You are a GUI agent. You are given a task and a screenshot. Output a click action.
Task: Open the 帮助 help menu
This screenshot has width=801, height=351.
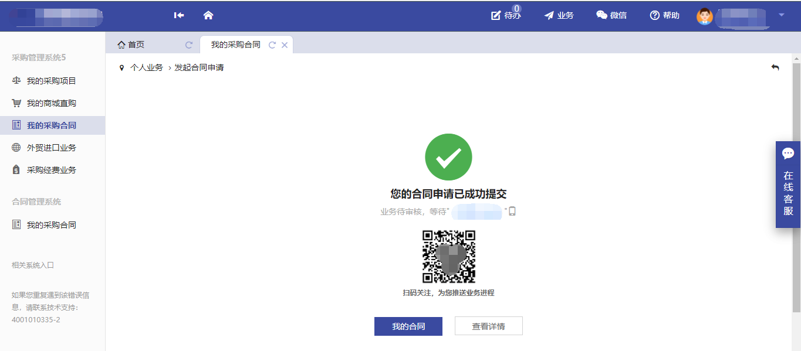[x=664, y=15]
